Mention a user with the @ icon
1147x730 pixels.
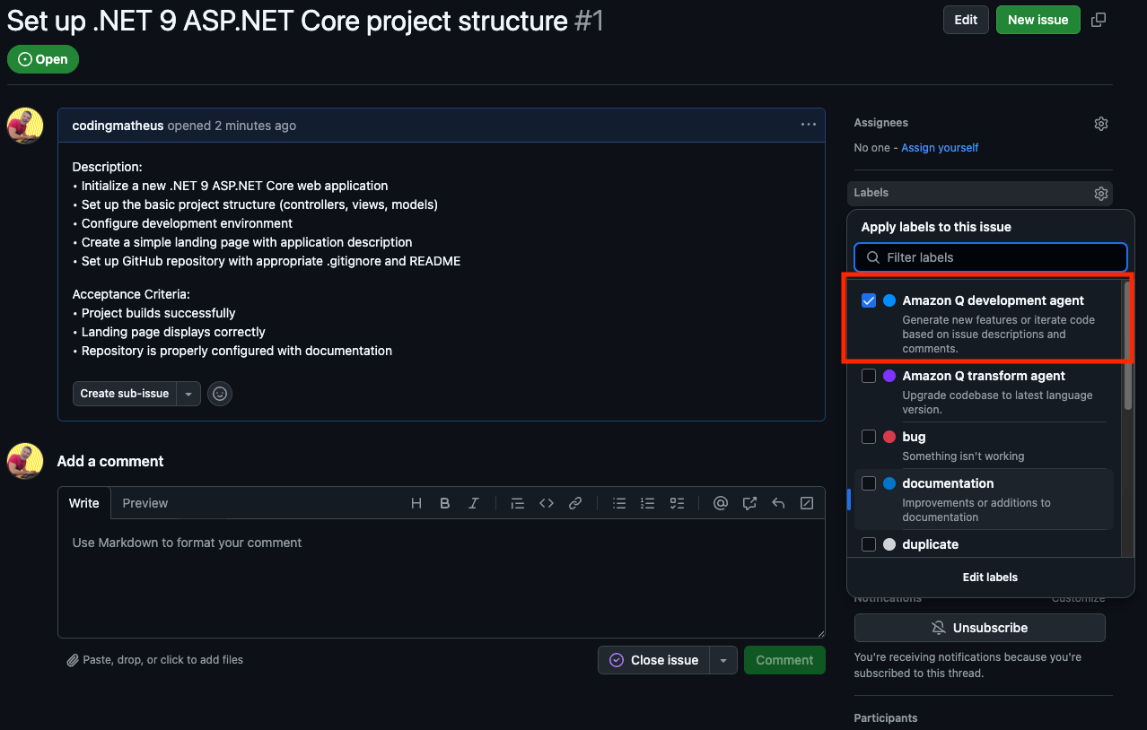[720, 503]
